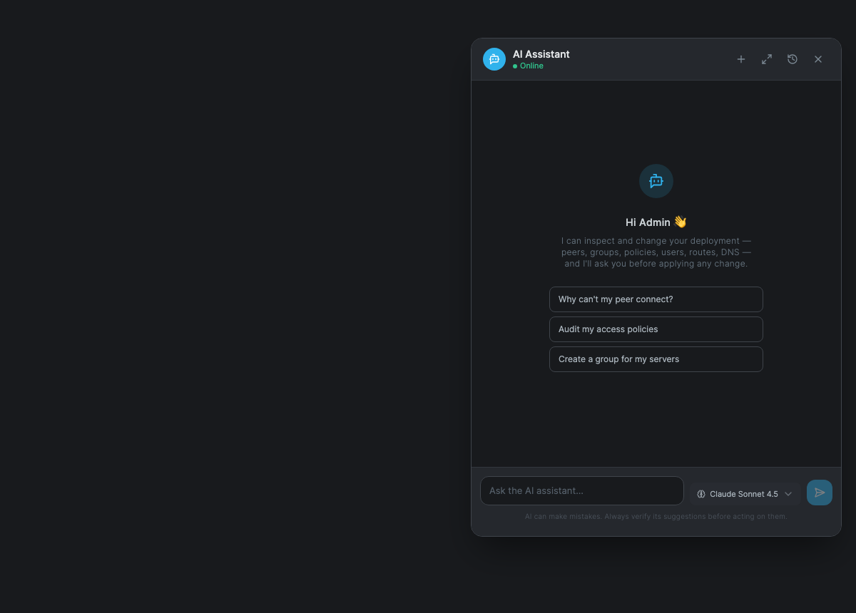856x613 pixels.
Task: Start a new chat with plus icon
Action: (x=741, y=59)
